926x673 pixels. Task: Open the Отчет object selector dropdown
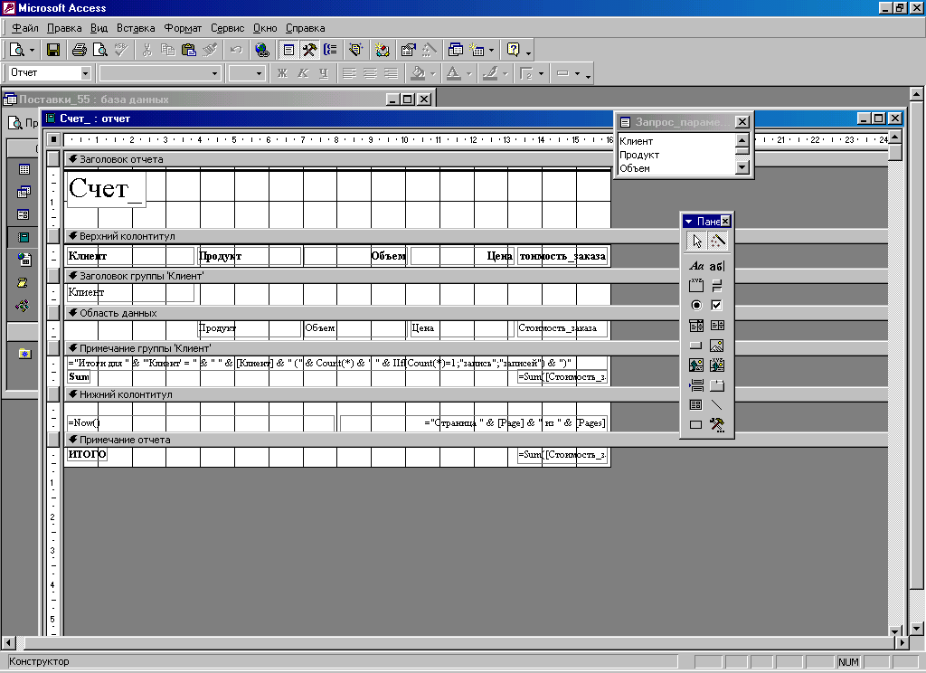click(86, 73)
